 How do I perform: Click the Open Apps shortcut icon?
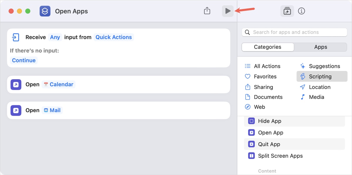[x=45, y=11]
